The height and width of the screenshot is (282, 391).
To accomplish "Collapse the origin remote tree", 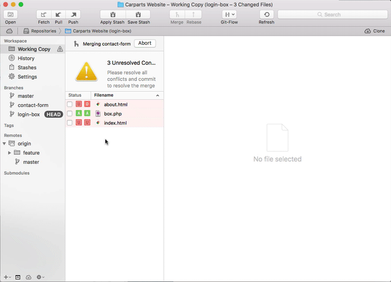I will pos(5,143).
